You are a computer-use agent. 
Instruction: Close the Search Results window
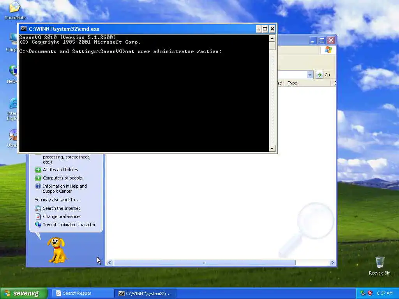[331, 40]
